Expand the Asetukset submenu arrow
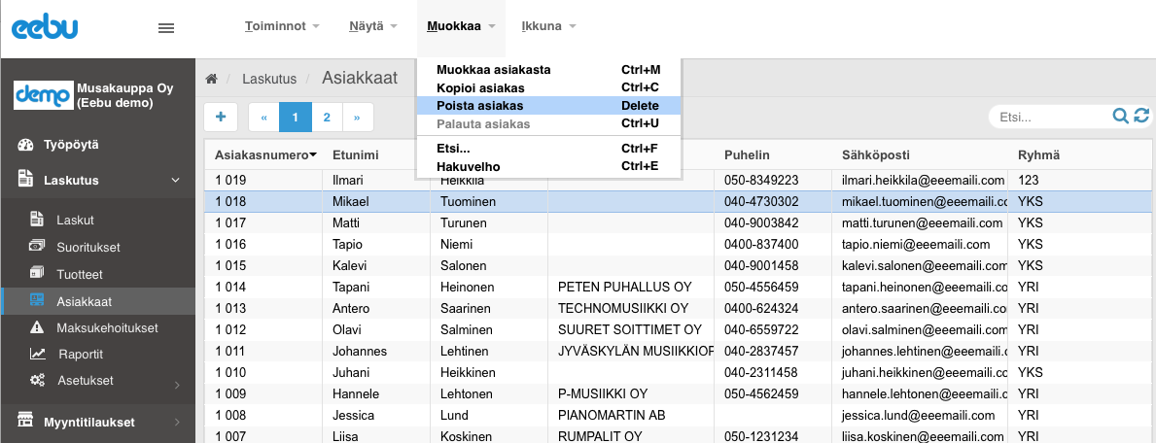This screenshot has height=443, width=1156. tap(177, 384)
